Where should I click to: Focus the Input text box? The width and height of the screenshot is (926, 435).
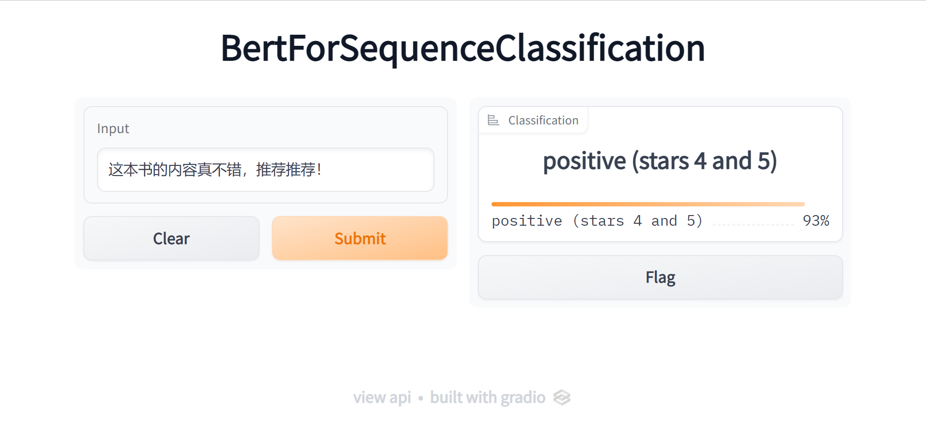click(266, 170)
